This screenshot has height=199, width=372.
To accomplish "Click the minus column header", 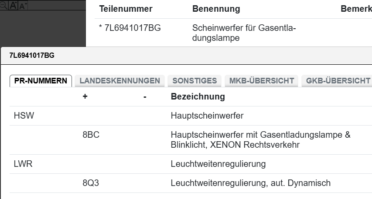I will (144, 96).
